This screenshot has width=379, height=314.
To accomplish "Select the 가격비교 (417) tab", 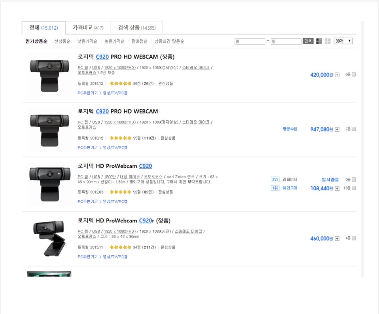I will pyautogui.click(x=88, y=28).
